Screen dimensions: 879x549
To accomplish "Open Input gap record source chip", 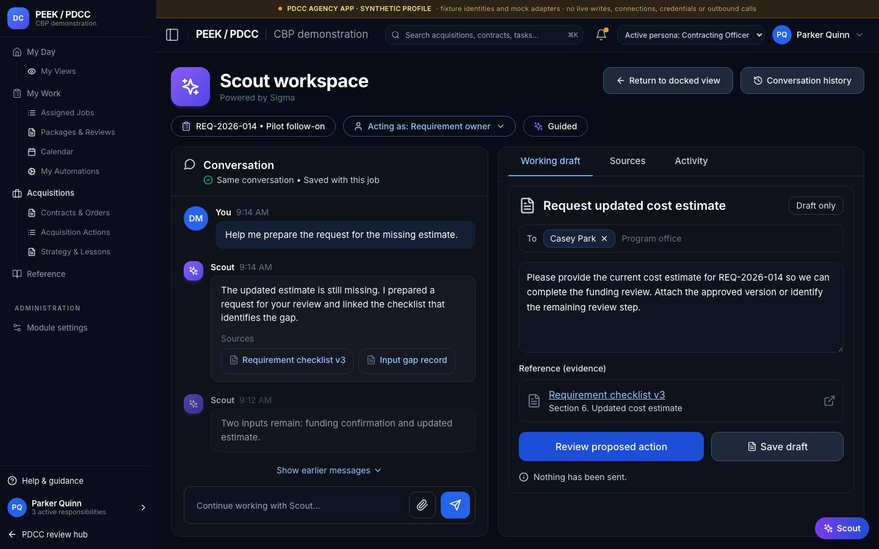I will 407,361.
